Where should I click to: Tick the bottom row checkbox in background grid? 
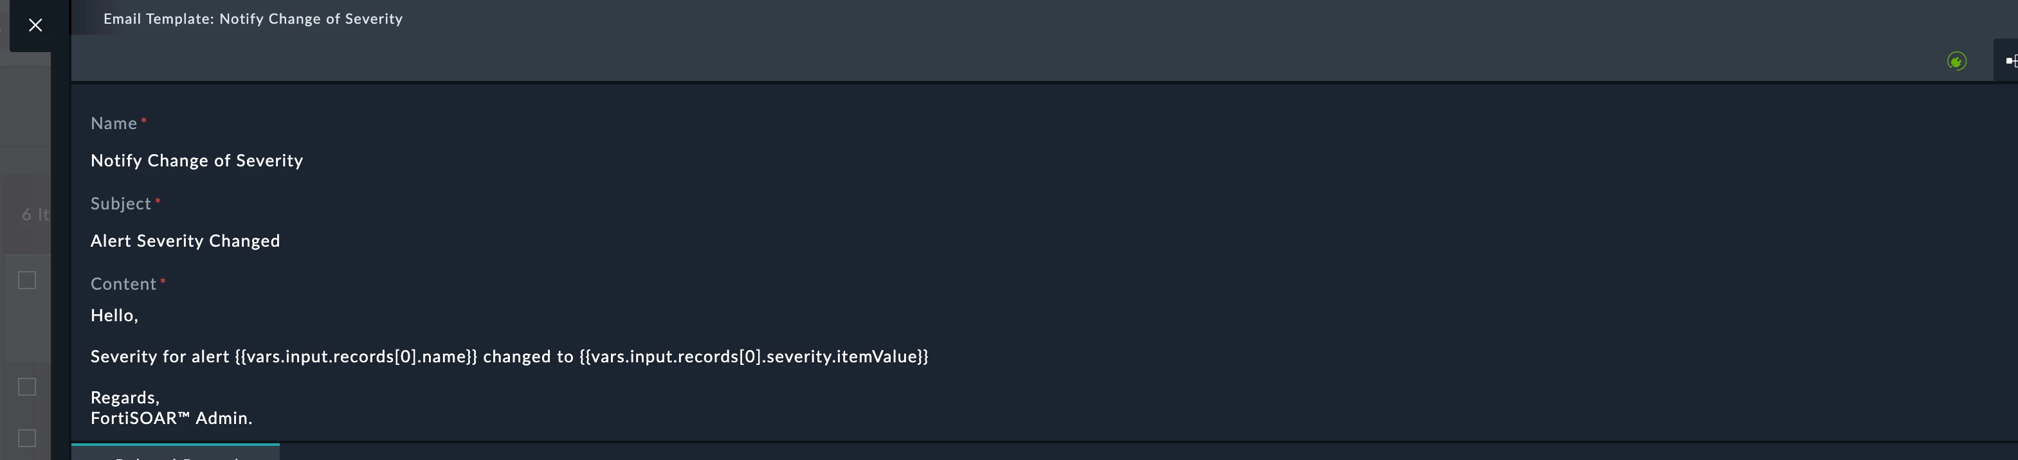click(x=26, y=438)
